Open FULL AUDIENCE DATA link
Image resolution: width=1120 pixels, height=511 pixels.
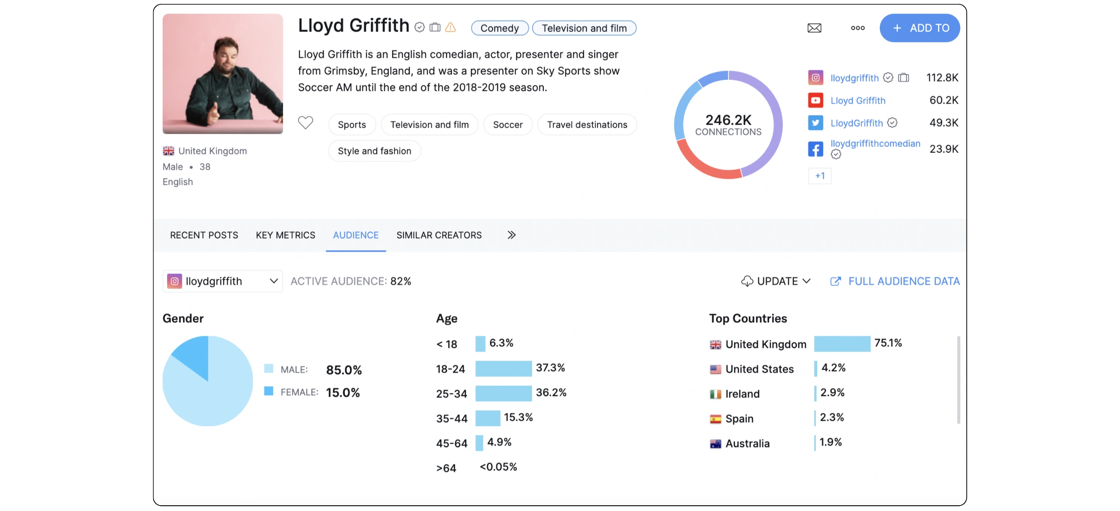click(895, 281)
